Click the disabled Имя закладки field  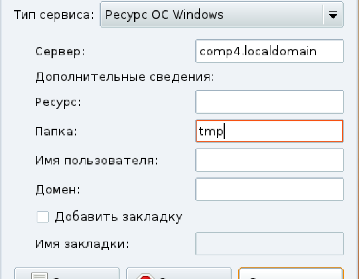(270, 244)
